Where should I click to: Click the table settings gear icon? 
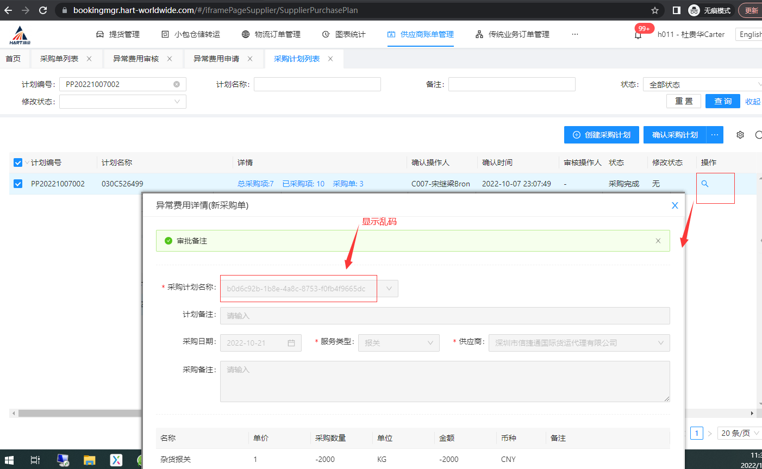coord(740,135)
